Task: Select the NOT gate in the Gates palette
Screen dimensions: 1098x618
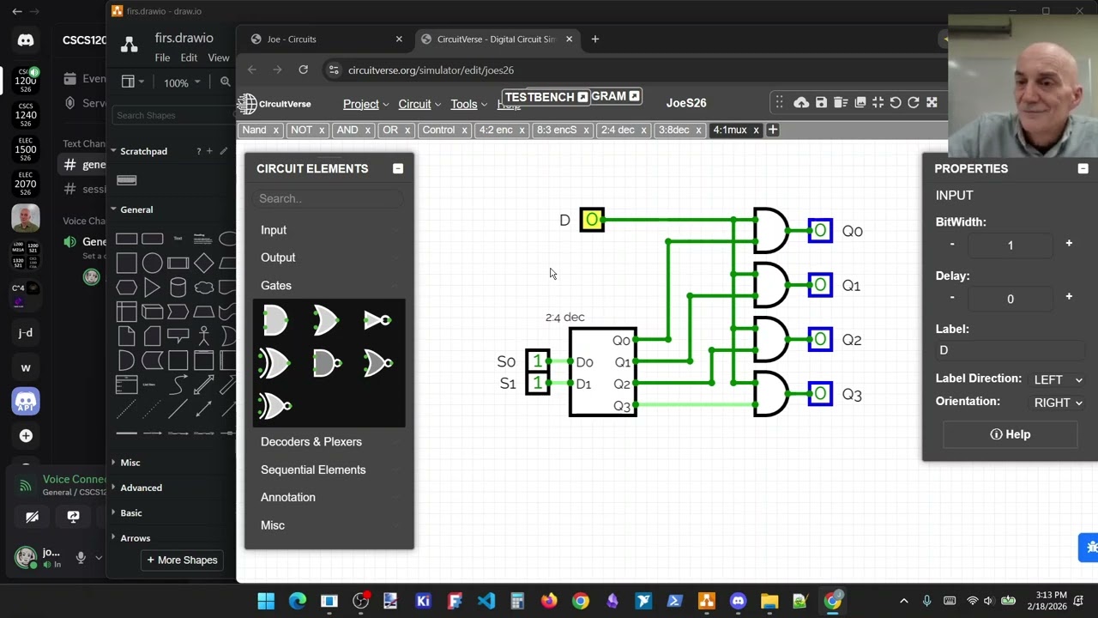Action: [377, 320]
